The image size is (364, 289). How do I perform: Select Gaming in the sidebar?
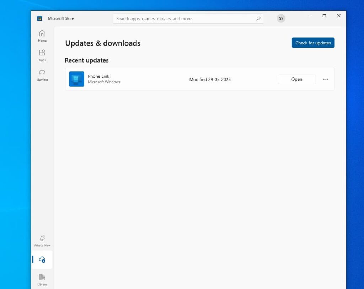42,75
